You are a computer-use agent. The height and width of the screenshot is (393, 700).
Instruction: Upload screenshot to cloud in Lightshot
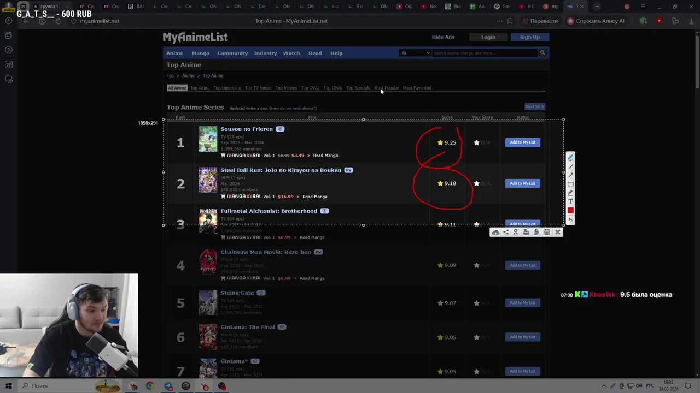[x=495, y=232]
